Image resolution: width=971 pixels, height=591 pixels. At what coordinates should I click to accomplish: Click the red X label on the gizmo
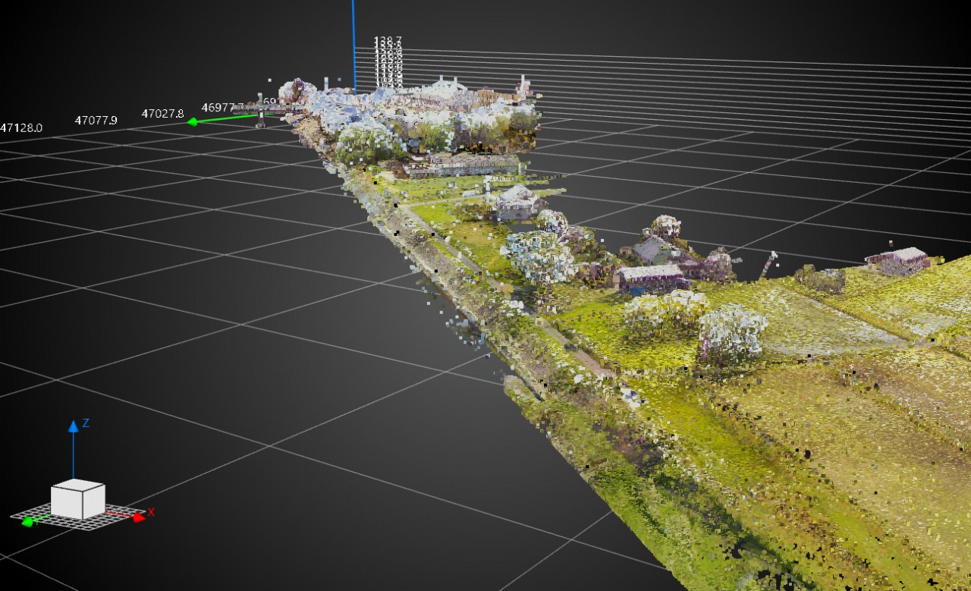coord(151,512)
